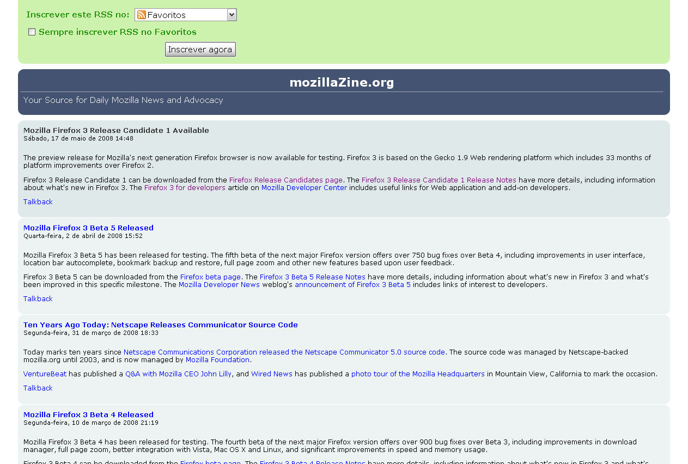Follow Firefox beta page link in Beta 5 article
The image size is (688, 464).
[210, 277]
